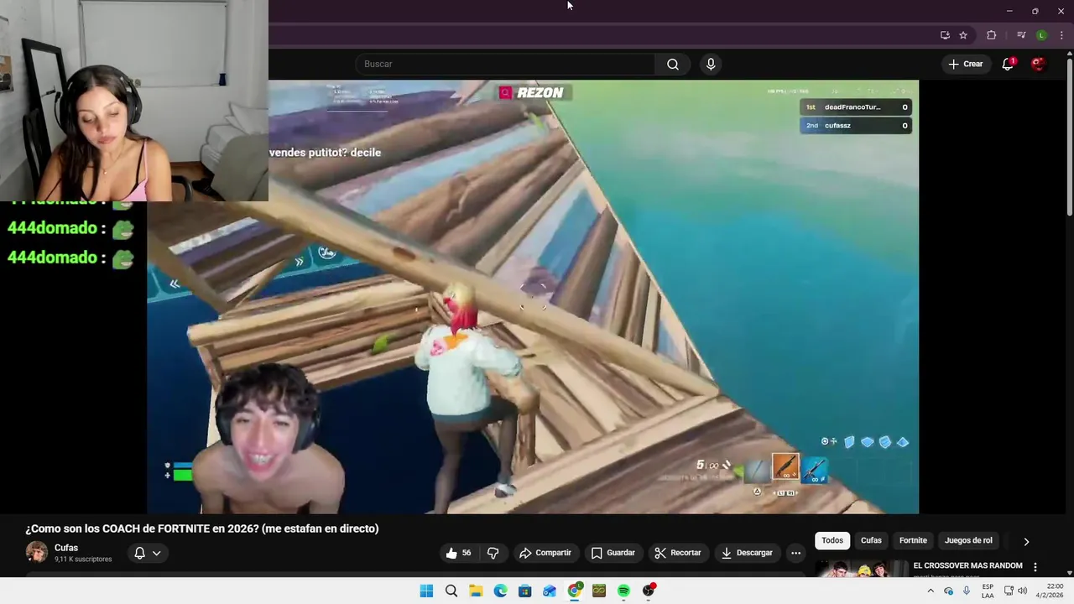Click the Recortar button

click(x=678, y=553)
